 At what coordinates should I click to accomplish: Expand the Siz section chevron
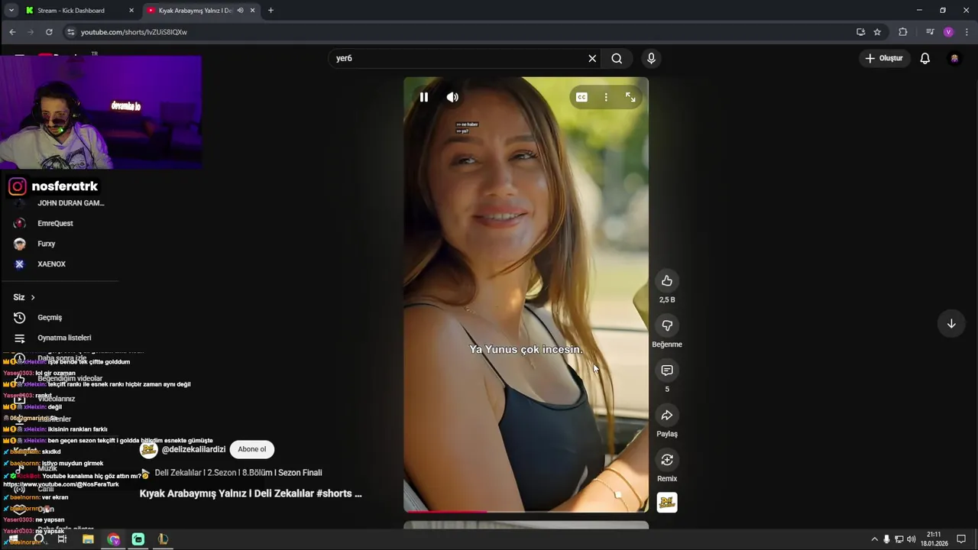point(33,297)
